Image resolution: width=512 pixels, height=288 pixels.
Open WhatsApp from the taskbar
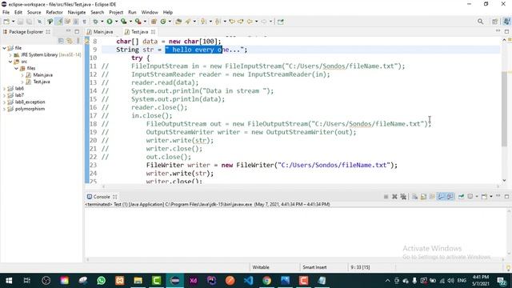click(x=102, y=281)
